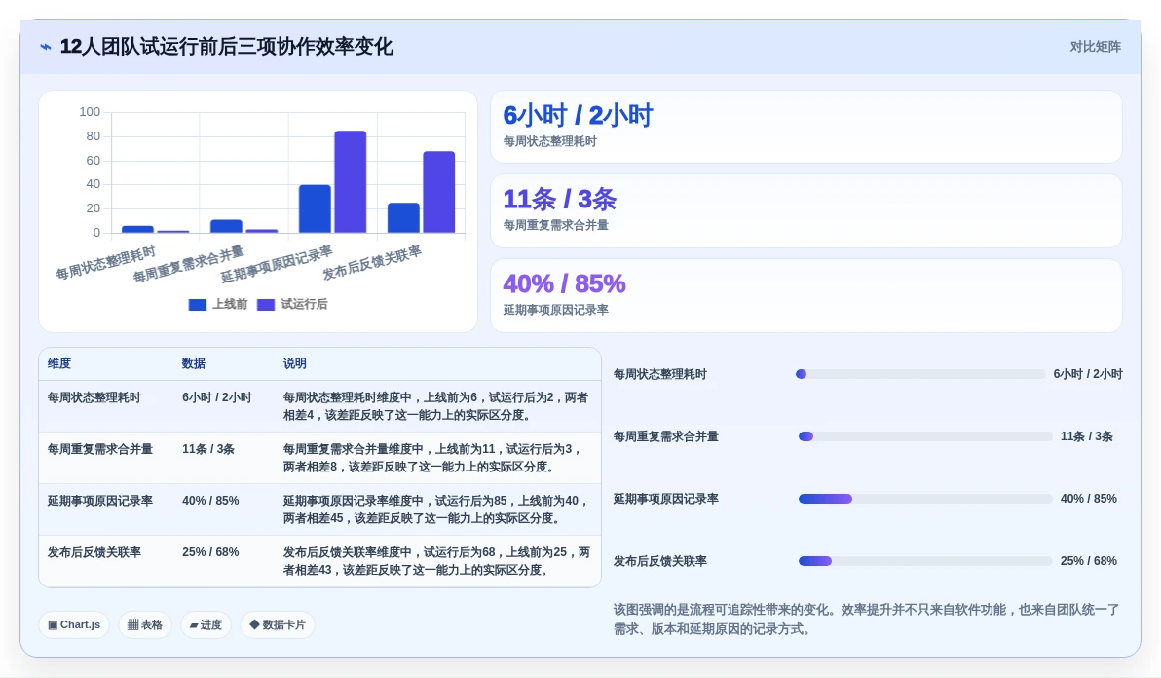The image size is (1161, 678).
Task: Click the 延期事项原因记录率 progress bar
Action: tap(925, 499)
